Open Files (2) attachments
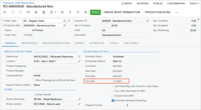The height and width of the screenshot is (110, 201). (158, 3)
